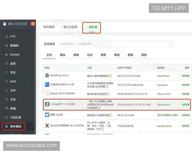The image size is (192, 154).
Task: Click the folder icon beside 文件
Action: tap(6, 90)
